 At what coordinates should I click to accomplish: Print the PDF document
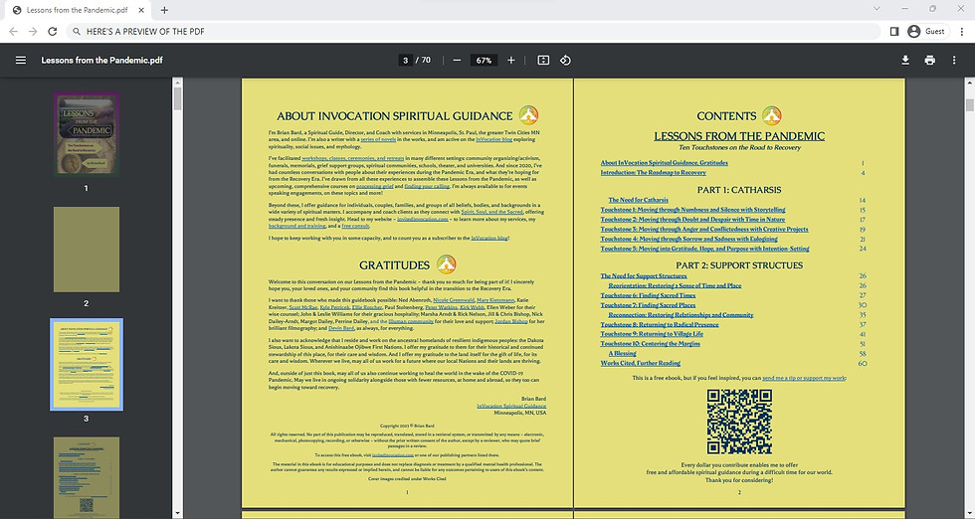[929, 61]
